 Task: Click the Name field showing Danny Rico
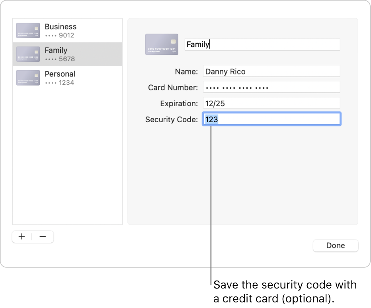[271, 71]
